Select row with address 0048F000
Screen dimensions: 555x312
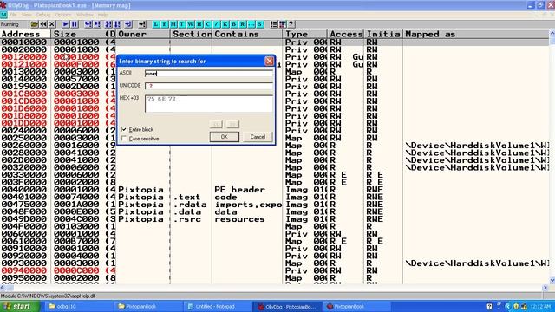[x=23, y=211]
